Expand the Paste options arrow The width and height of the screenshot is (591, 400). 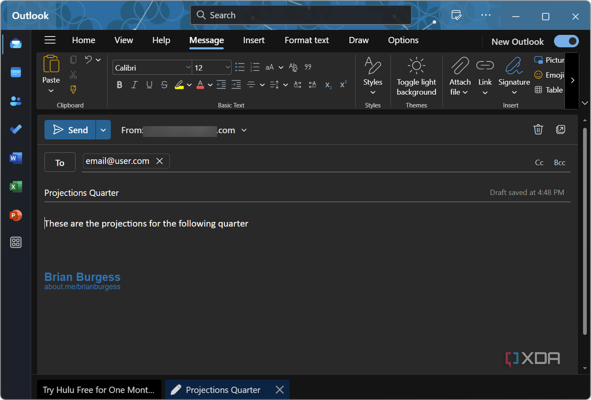coord(51,91)
